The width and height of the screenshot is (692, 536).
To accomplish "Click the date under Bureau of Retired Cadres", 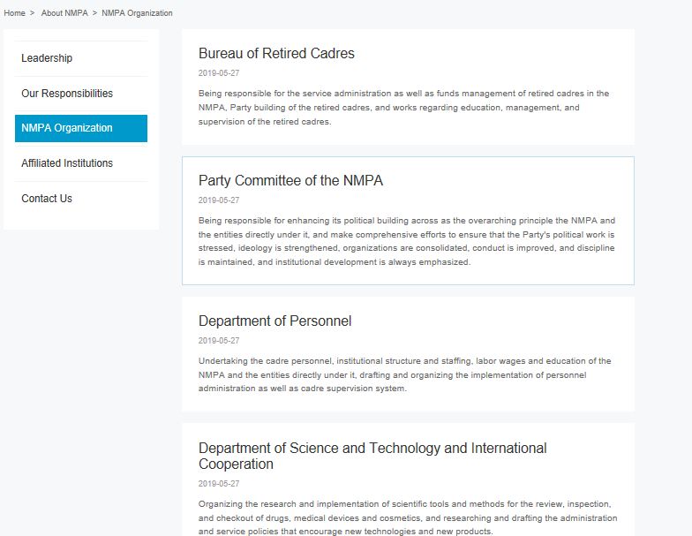I will pyautogui.click(x=219, y=73).
